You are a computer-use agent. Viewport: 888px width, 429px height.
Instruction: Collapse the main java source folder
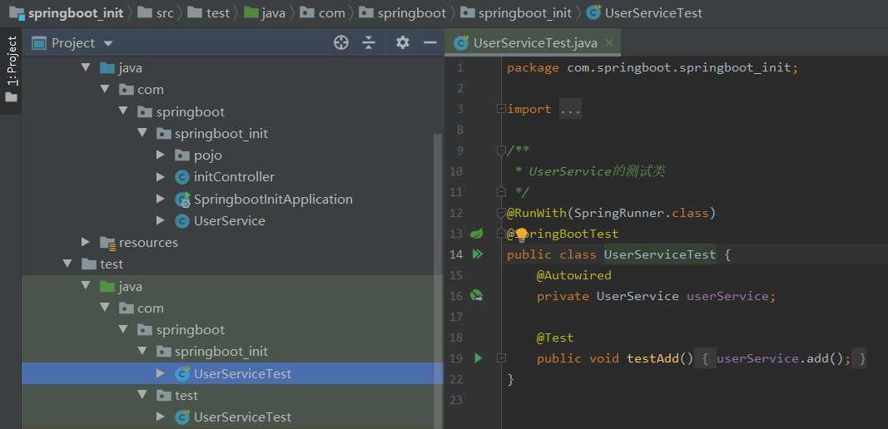pyautogui.click(x=86, y=67)
